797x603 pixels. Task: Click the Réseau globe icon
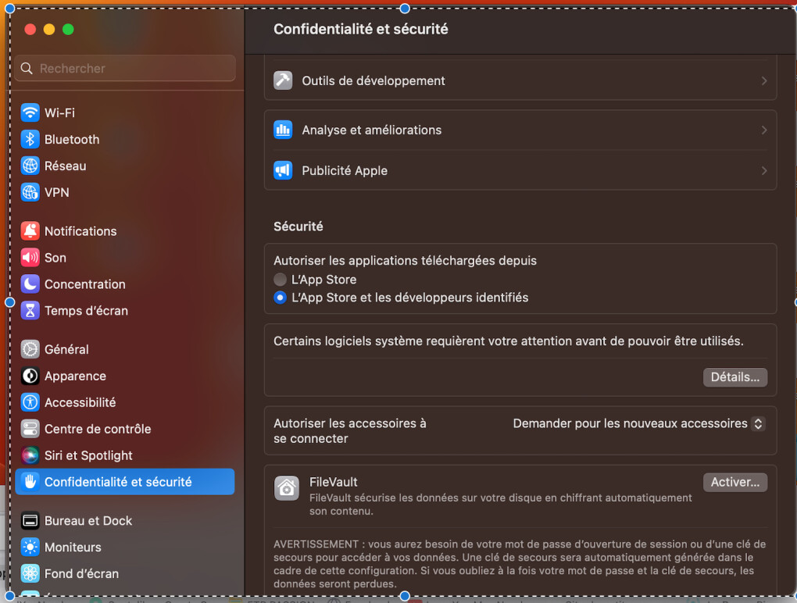30,166
